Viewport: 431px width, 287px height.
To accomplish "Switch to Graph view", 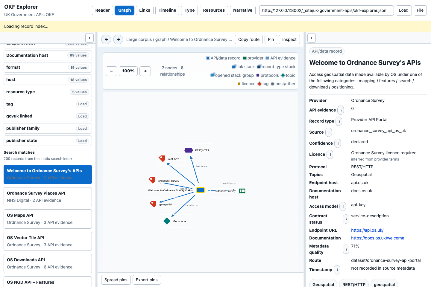I will tap(125, 10).
